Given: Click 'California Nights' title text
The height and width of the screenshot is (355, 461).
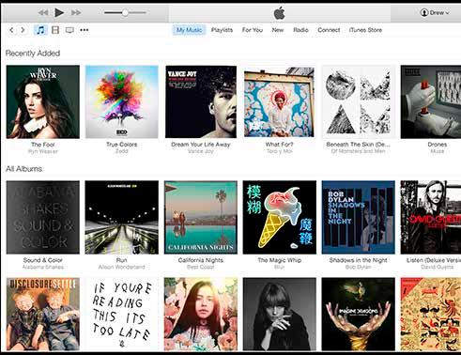Looking at the screenshot, I should point(201,260).
